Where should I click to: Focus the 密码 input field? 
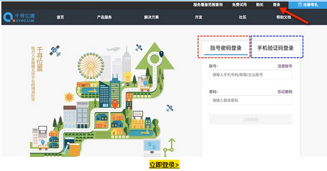pyautogui.click(x=251, y=100)
